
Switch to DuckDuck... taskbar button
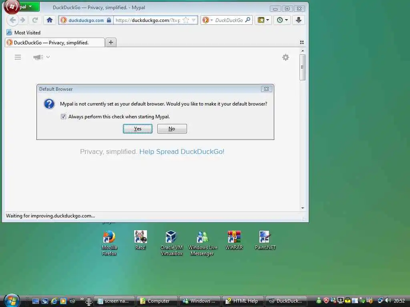tap(285, 301)
